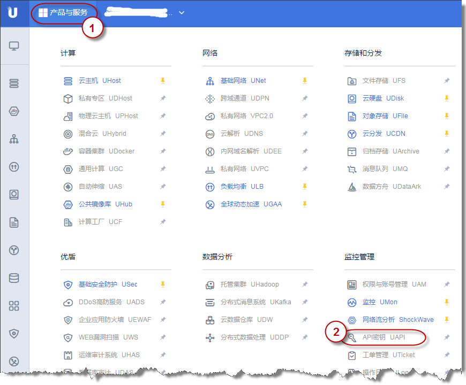This screenshot has height=385, width=466.
Task: Unpin 基础网络 UNet from sidebar
Action: tap(305, 81)
